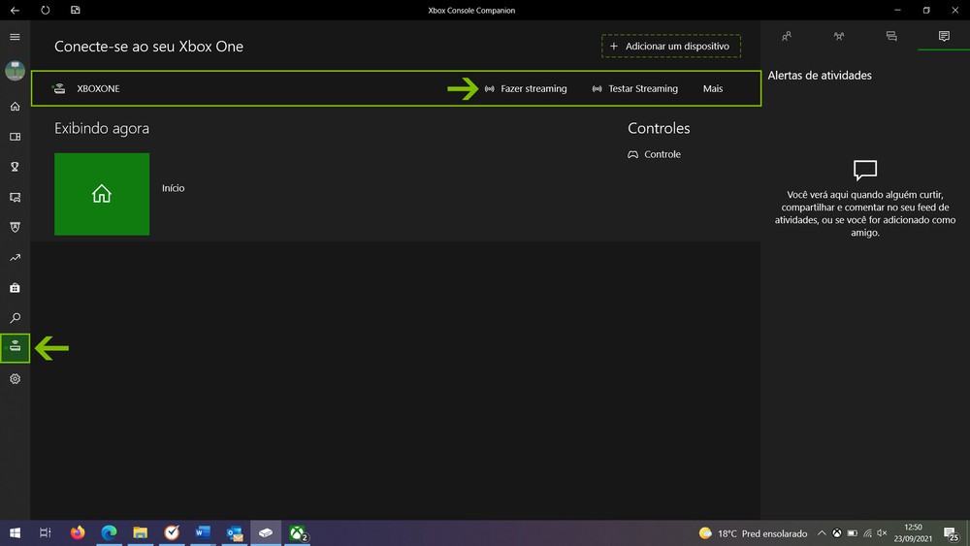Click Adicionar um dispositivo
970x546 pixels.
(670, 47)
